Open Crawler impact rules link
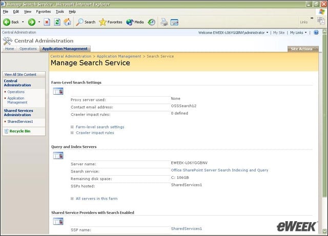 pos(95,133)
